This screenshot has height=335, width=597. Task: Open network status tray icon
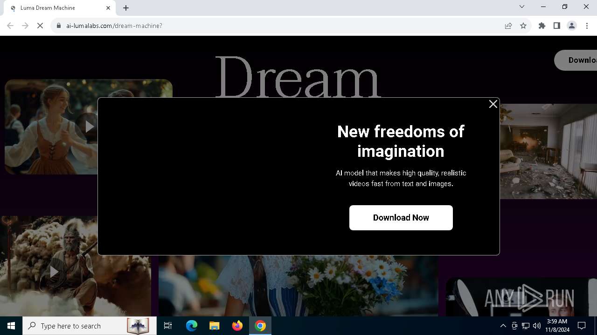(526, 326)
